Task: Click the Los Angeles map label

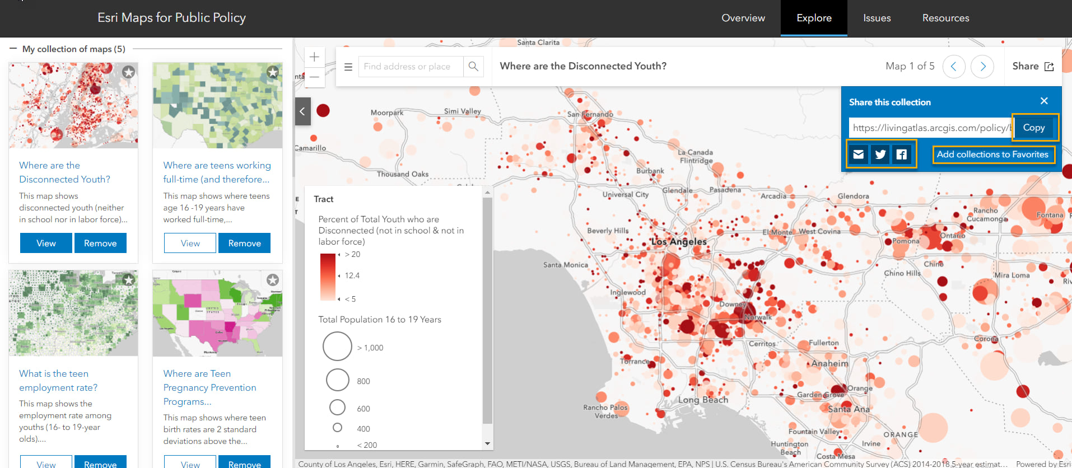Action: [679, 242]
